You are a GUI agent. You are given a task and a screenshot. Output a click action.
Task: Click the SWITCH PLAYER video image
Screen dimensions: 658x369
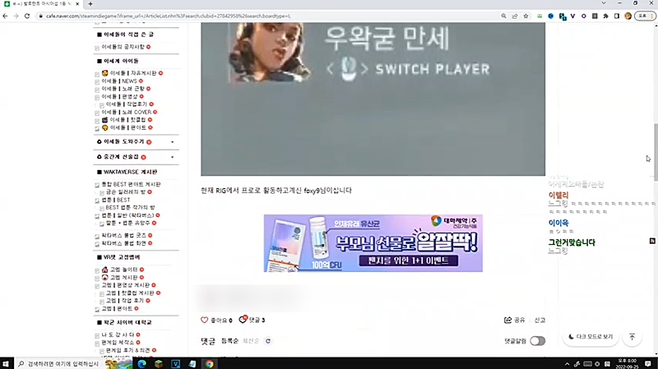373,99
